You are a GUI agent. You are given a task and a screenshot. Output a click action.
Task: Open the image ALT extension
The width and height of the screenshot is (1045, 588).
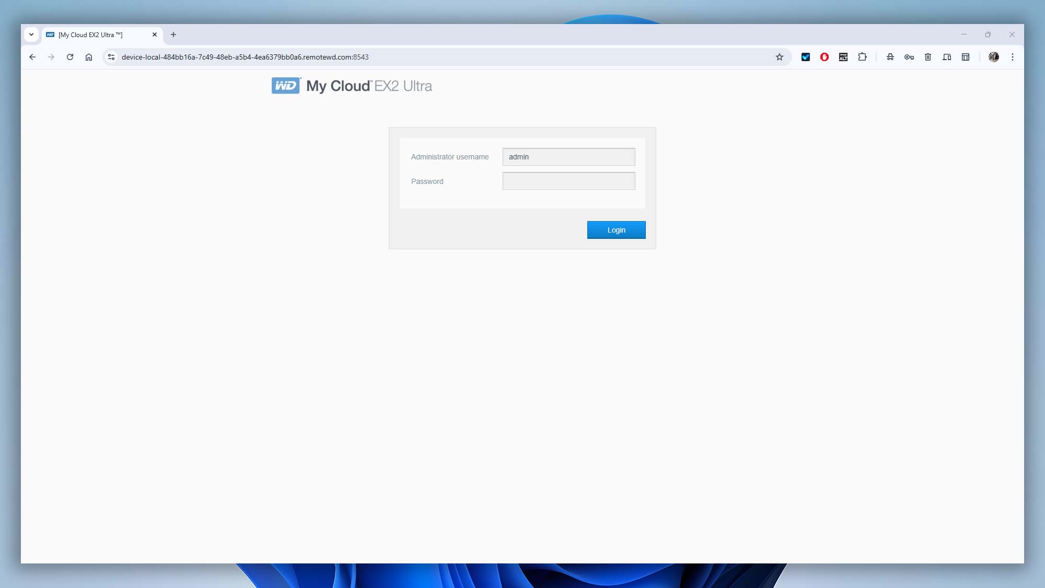coord(843,57)
